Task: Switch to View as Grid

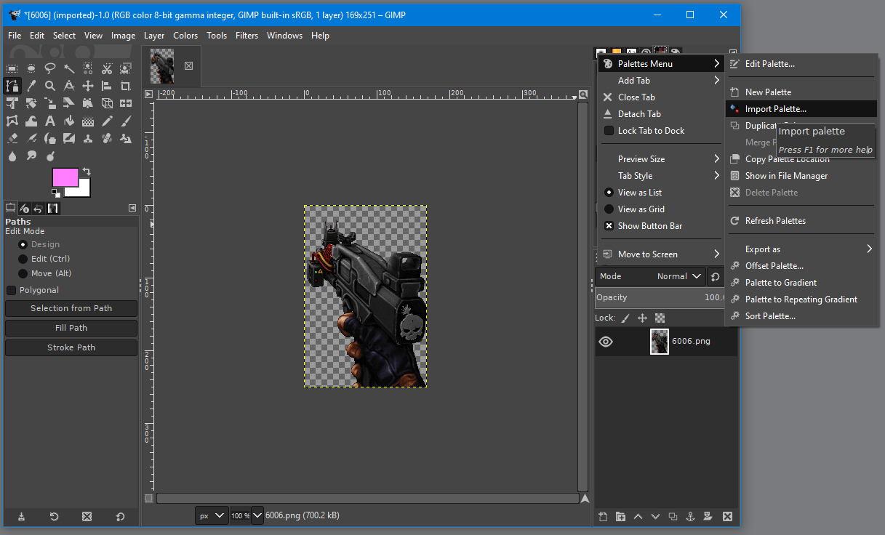Action: [x=641, y=209]
